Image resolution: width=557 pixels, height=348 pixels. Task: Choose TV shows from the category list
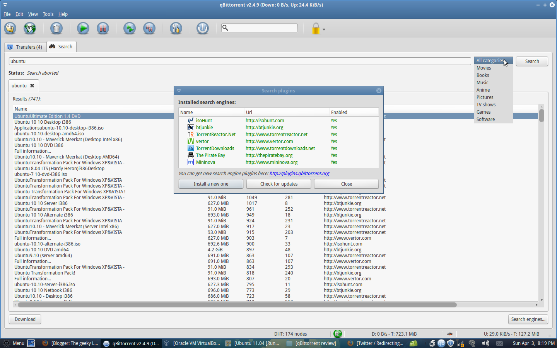(x=494, y=105)
